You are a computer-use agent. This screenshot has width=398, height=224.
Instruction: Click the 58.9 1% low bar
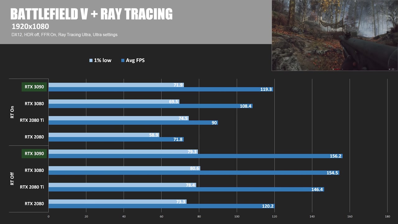[104, 135]
